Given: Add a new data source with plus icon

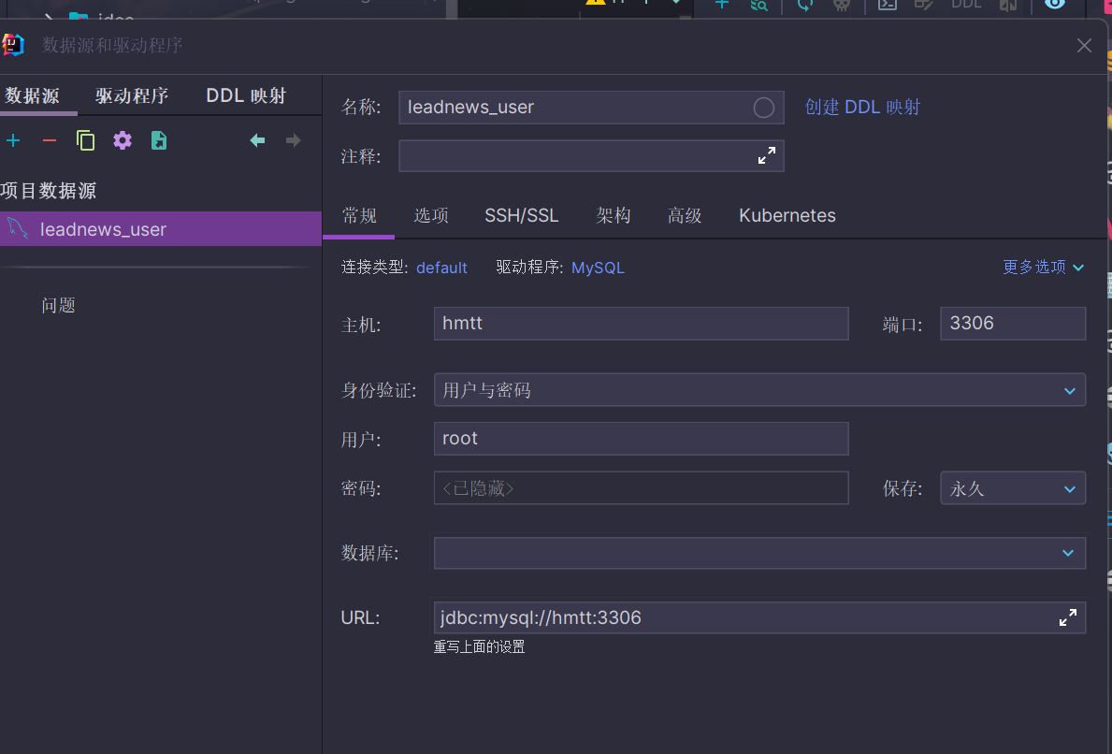Looking at the screenshot, I should coord(13,140).
